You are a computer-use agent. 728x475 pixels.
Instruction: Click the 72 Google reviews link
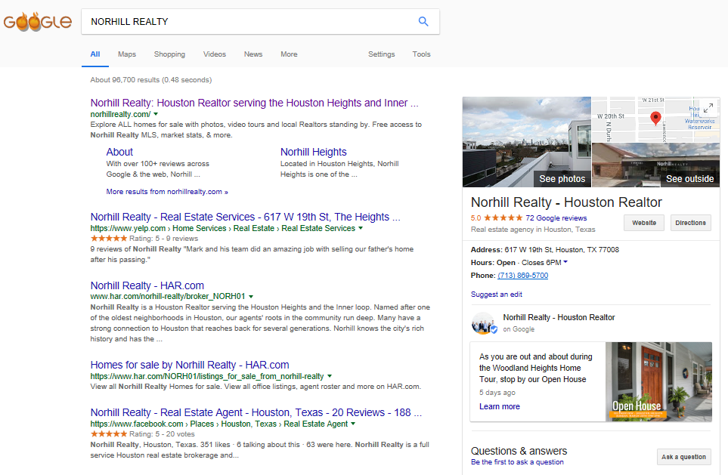pos(556,218)
